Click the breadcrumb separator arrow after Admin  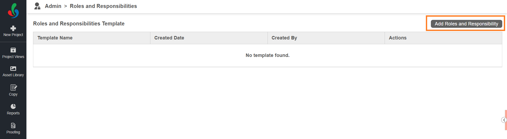click(x=66, y=6)
